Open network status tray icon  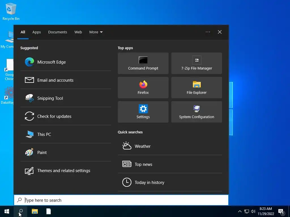click(x=247, y=211)
